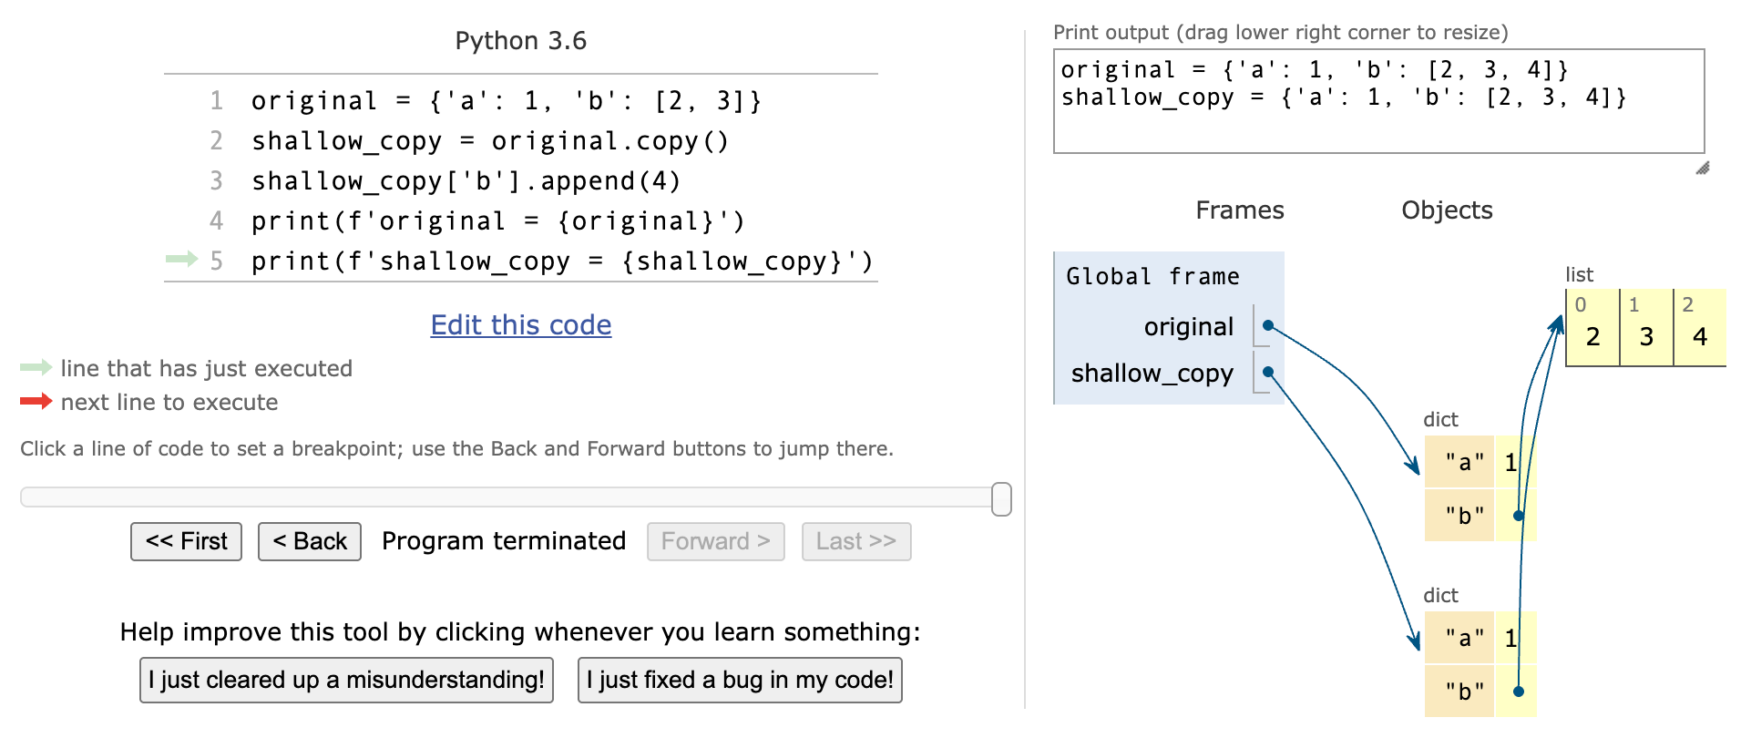Click the green arrow legend icon
This screenshot has height=738, width=1751.
point(36,368)
